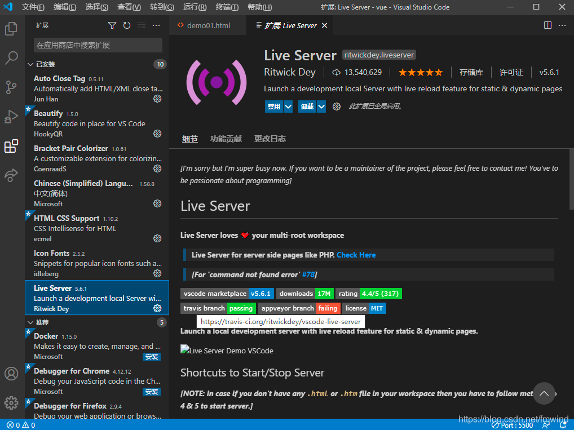Open Icon Fonts manage gear
Image resolution: width=574 pixels, height=430 pixels.
(x=157, y=273)
